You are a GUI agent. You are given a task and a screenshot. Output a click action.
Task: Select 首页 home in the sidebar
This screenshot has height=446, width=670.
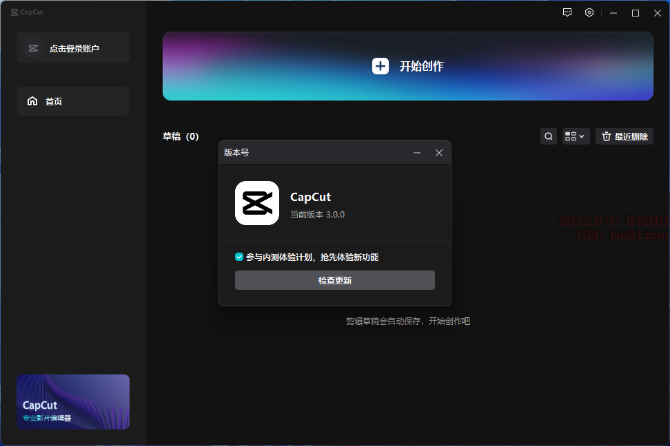73,101
